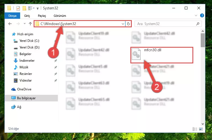Switch to the Görünüm tab

(x=60, y=16)
